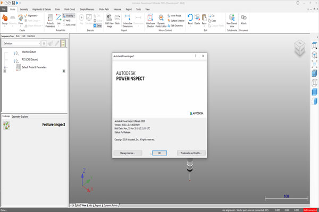Toggle the Delay option in Execute group
This screenshot has width=319, height=212.
coord(98,25)
